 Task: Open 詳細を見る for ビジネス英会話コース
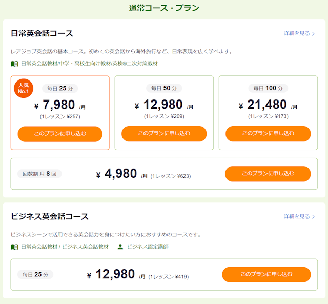pos(299,216)
